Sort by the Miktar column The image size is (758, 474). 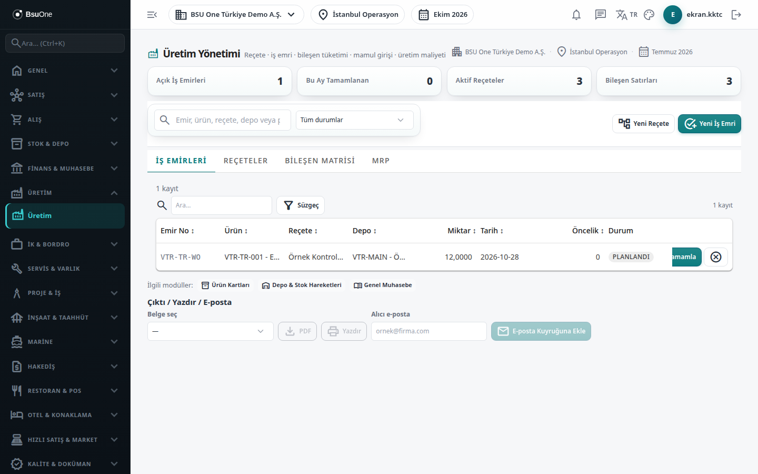[462, 231]
